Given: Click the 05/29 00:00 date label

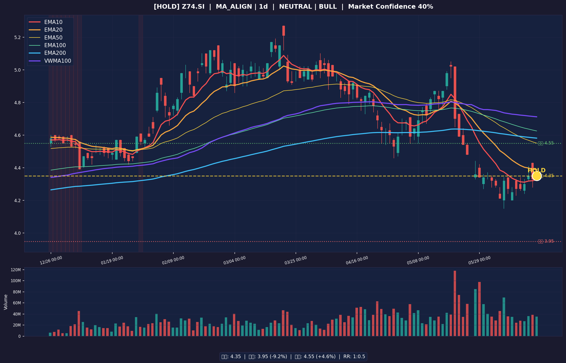Looking at the screenshot, I should 479,261.
